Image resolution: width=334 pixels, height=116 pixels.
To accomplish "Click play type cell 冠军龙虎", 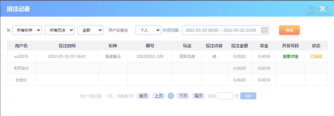I will click(x=187, y=57).
